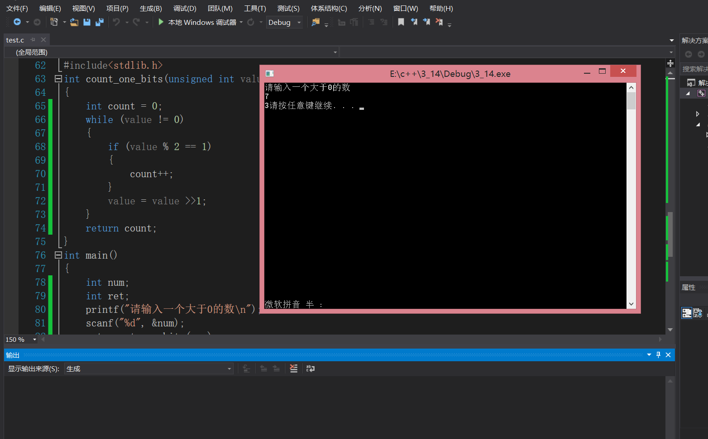Close the output panel

click(668, 355)
